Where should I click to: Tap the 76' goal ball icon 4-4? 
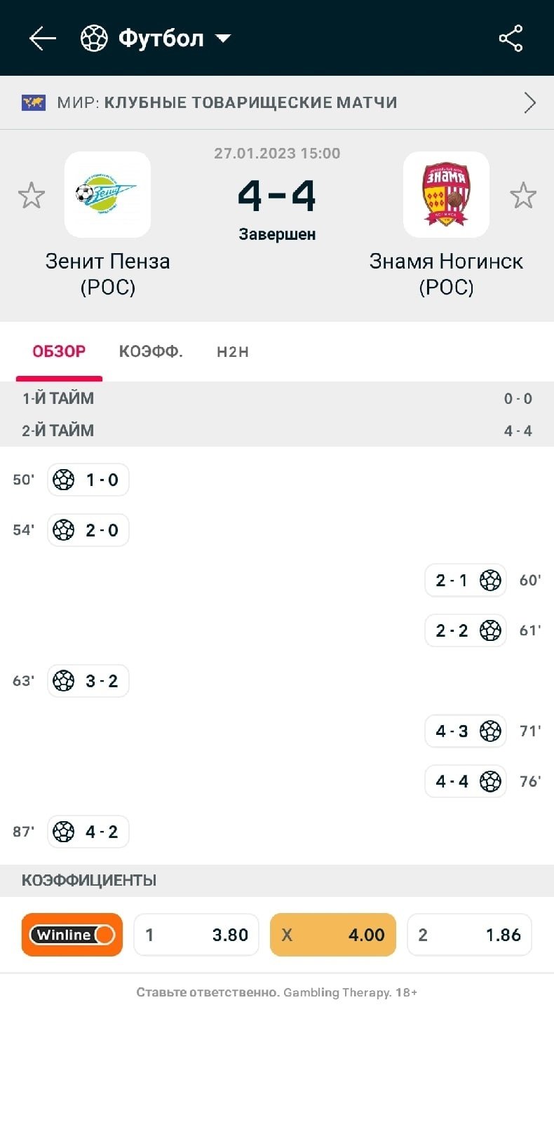[x=490, y=781]
